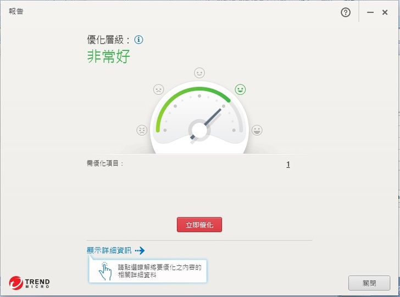Click the 非常好 status text
400x297 pixels.
(x=109, y=56)
